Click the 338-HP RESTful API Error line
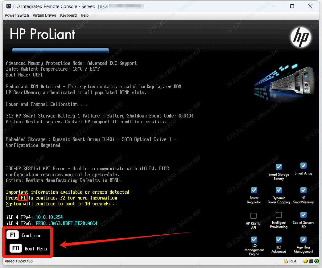This screenshot has height=268, width=322. pyautogui.click(x=87, y=169)
